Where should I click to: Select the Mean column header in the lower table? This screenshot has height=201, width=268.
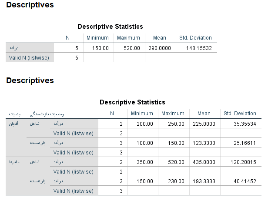pyautogui.click(x=204, y=114)
